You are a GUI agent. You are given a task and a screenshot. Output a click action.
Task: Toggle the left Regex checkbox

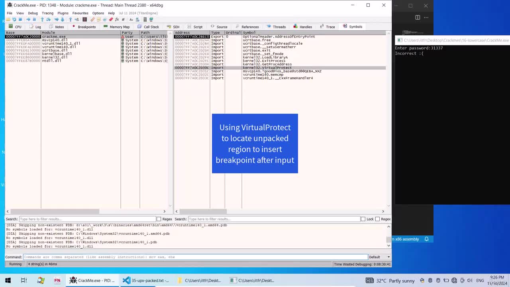tap(159, 219)
